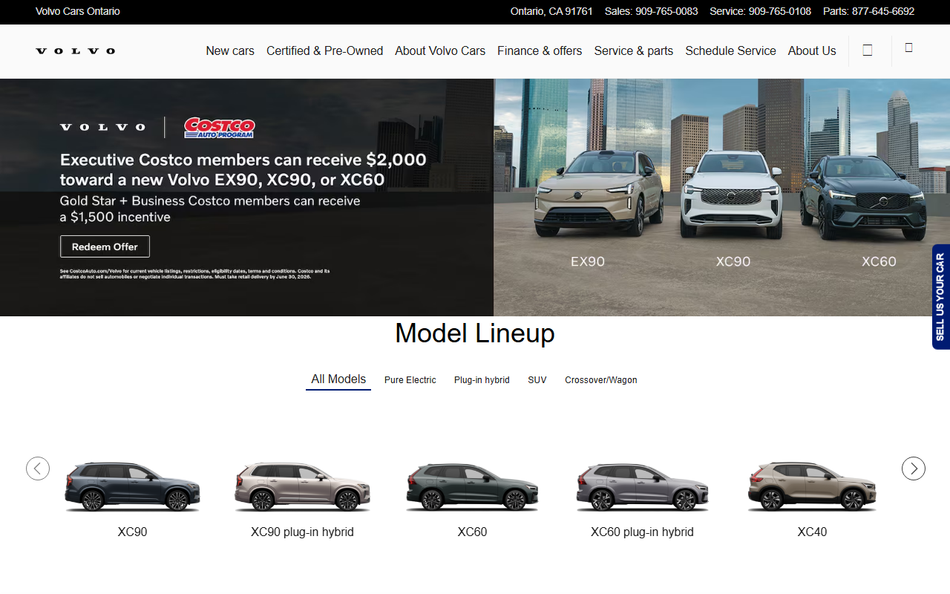
Task: Open Finance & offers menu
Action: point(540,51)
